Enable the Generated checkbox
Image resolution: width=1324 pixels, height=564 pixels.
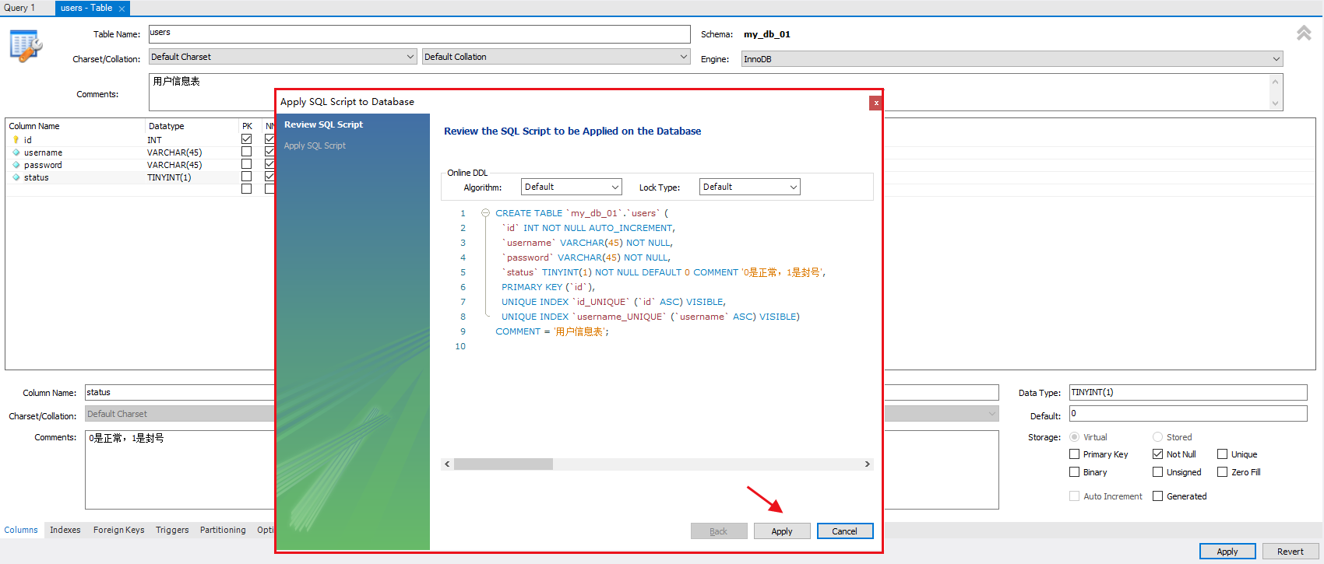click(x=1158, y=496)
